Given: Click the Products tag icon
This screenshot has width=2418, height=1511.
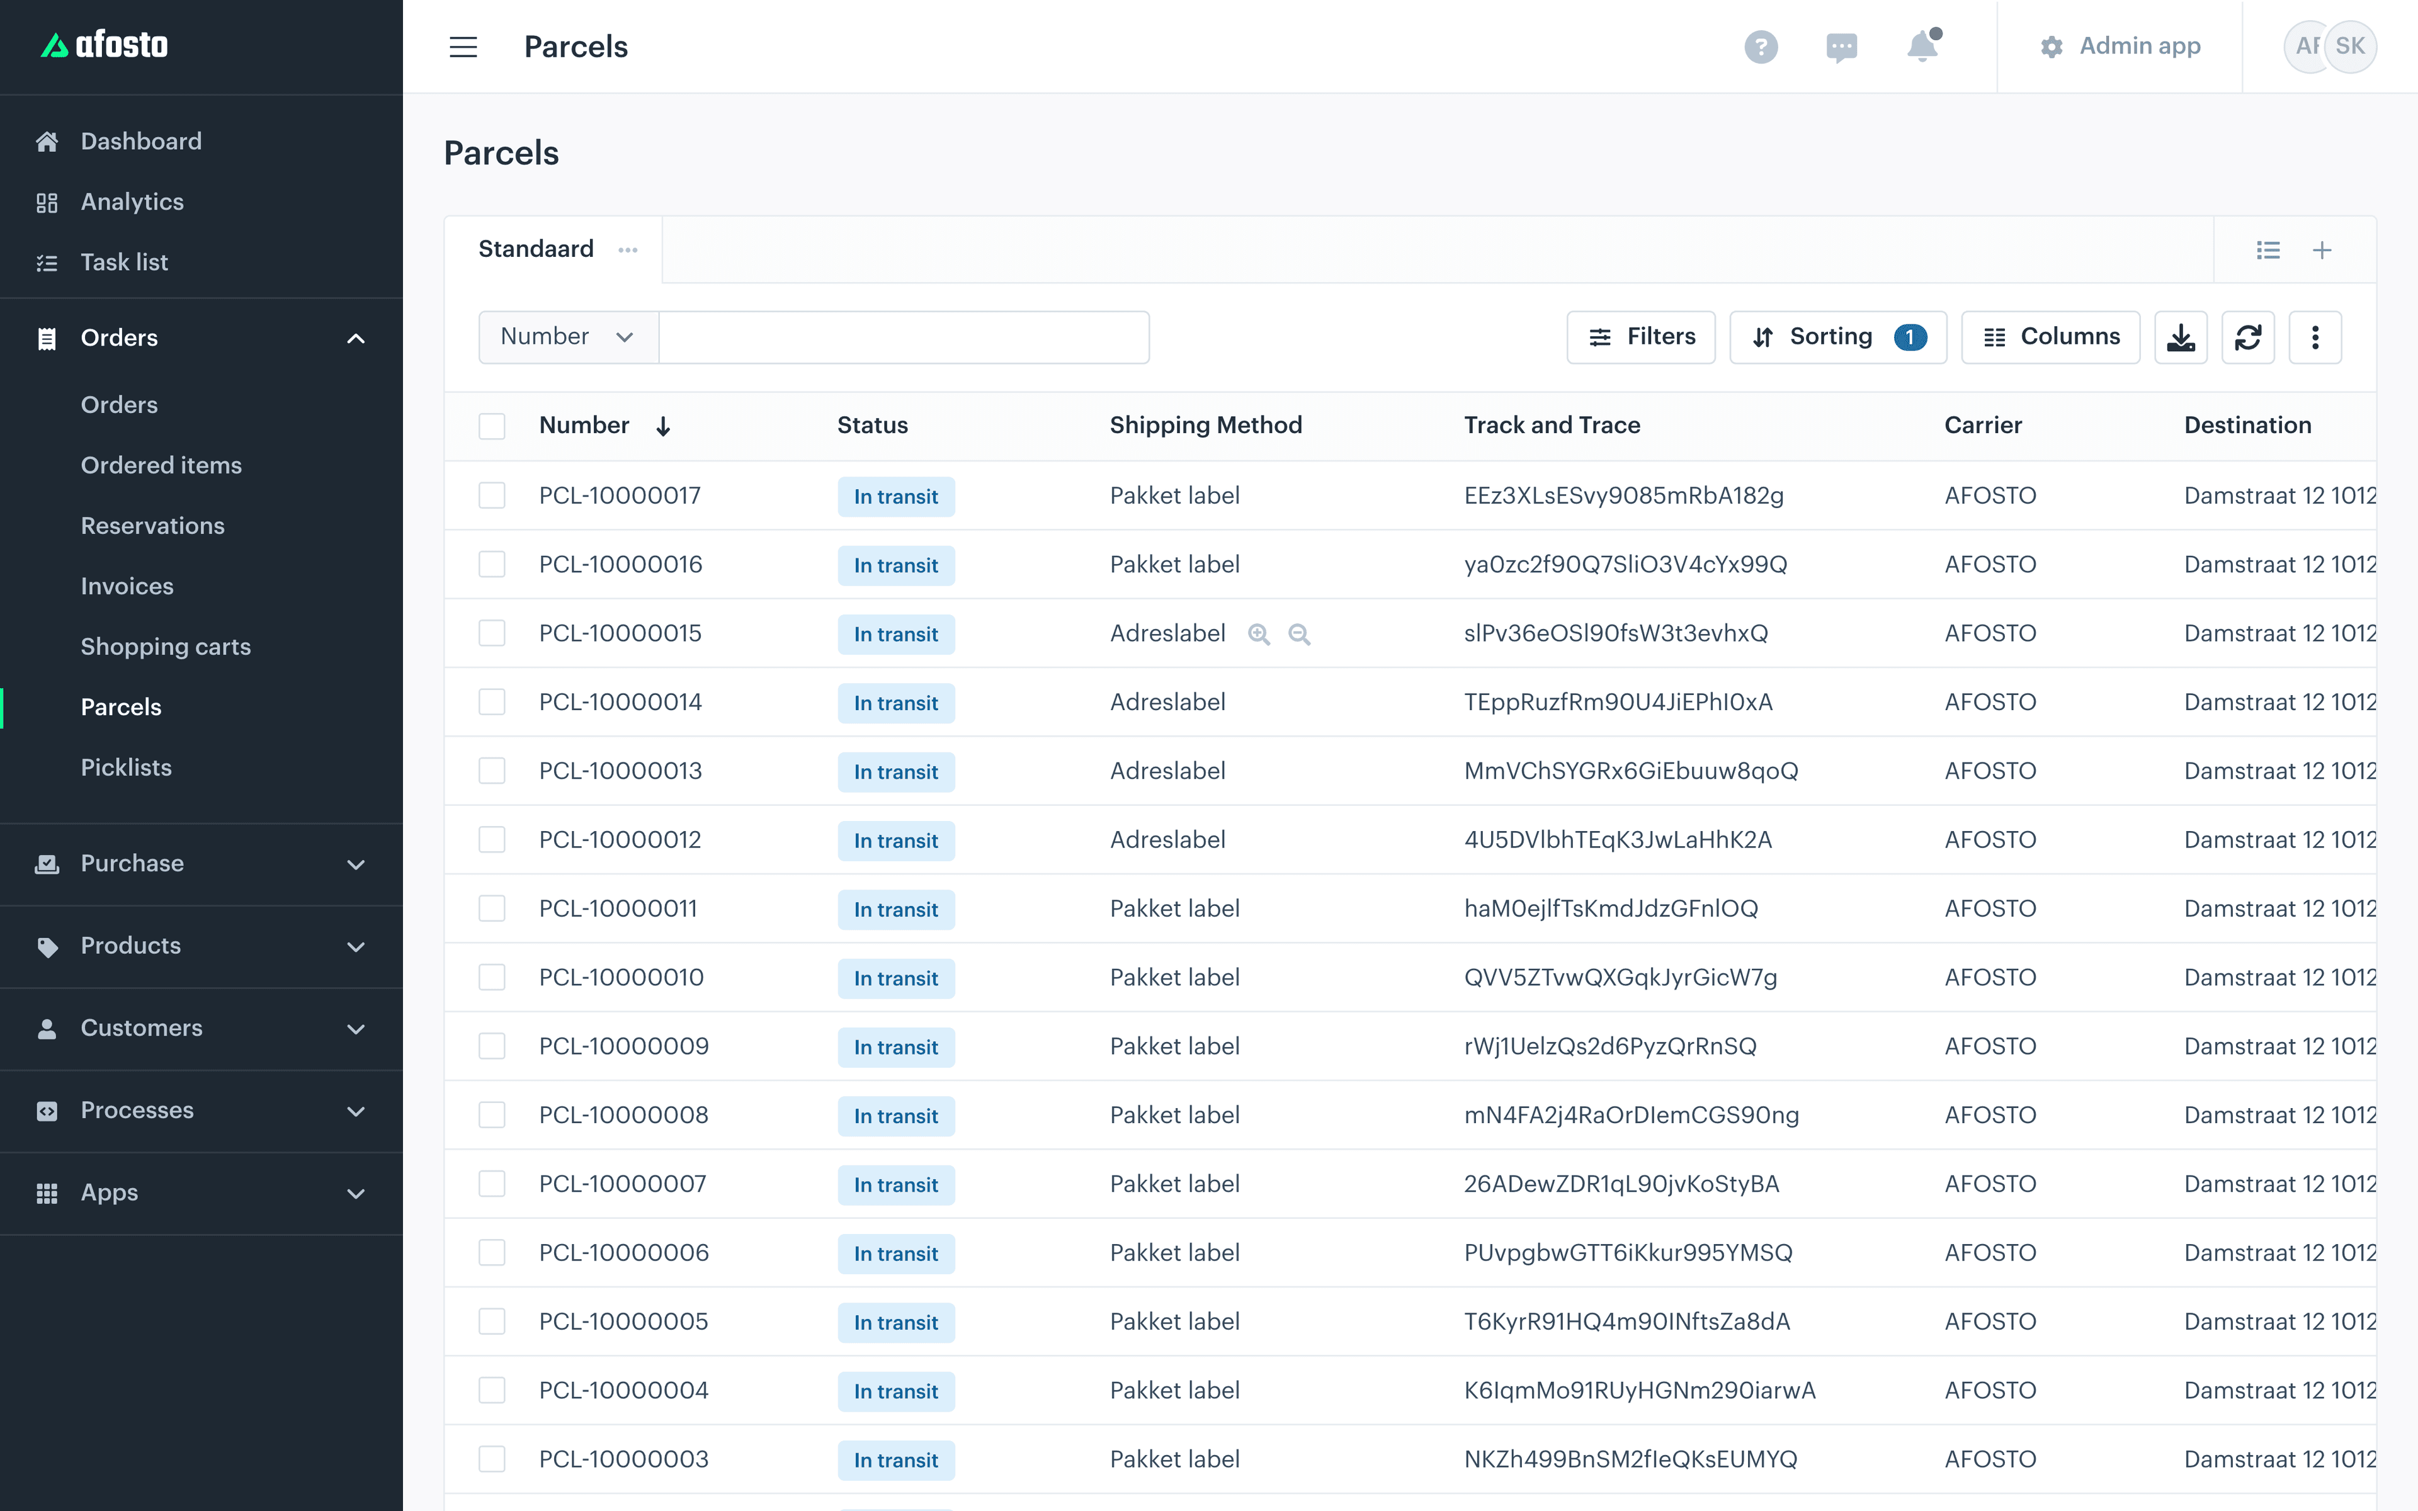Looking at the screenshot, I should [x=47, y=946].
